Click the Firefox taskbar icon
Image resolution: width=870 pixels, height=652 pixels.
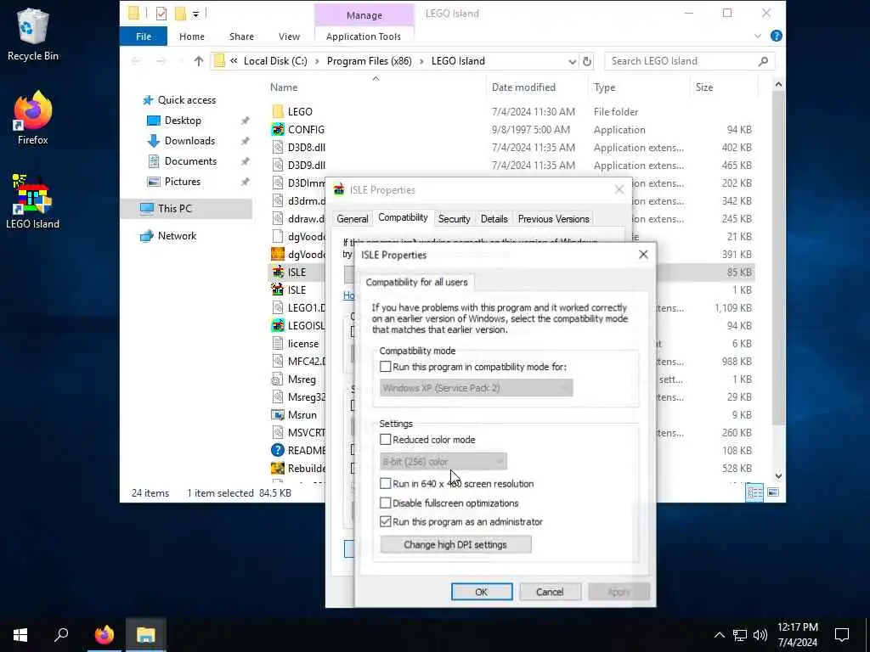105,635
